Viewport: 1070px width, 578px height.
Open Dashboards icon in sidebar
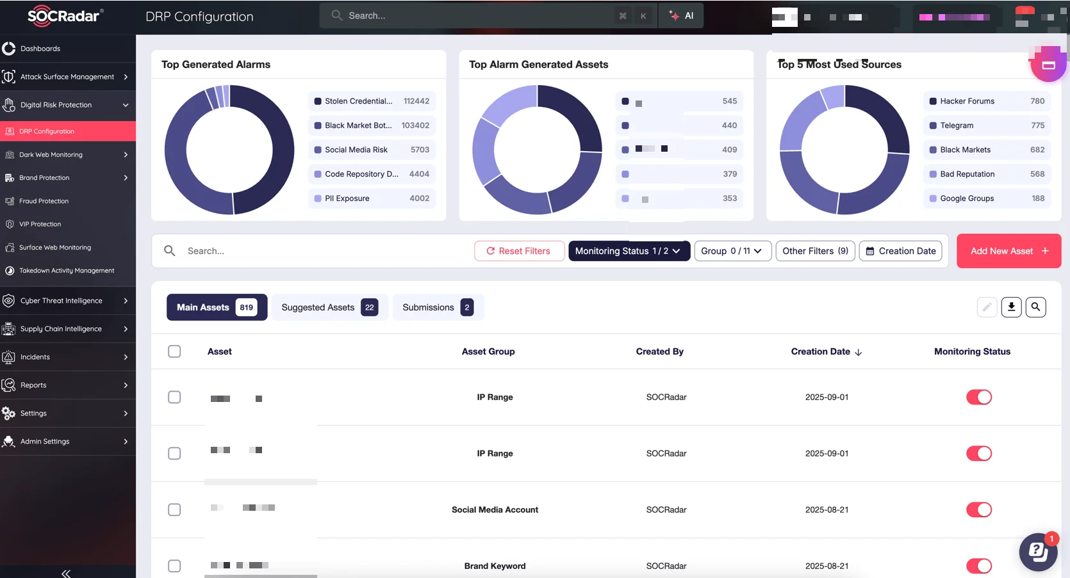pos(8,49)
